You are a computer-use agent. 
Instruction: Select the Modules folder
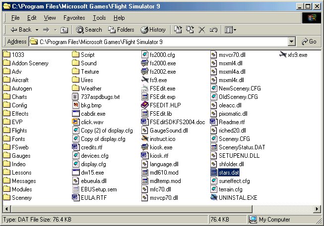coord(18,189)
